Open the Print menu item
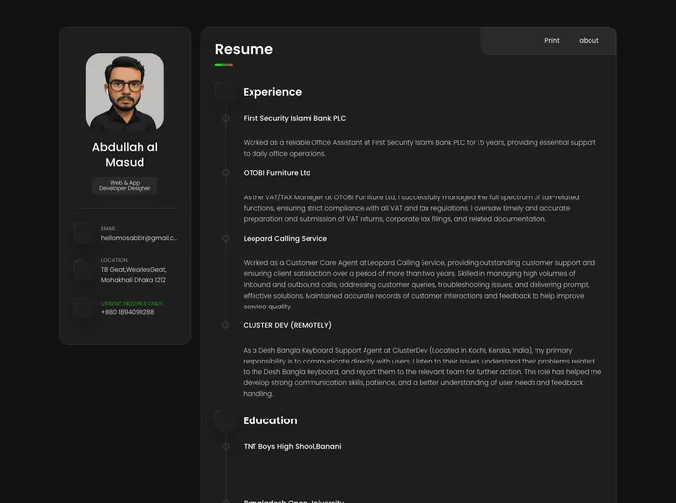Viewport: 676px width, 503px height. [x=552, y=41]
